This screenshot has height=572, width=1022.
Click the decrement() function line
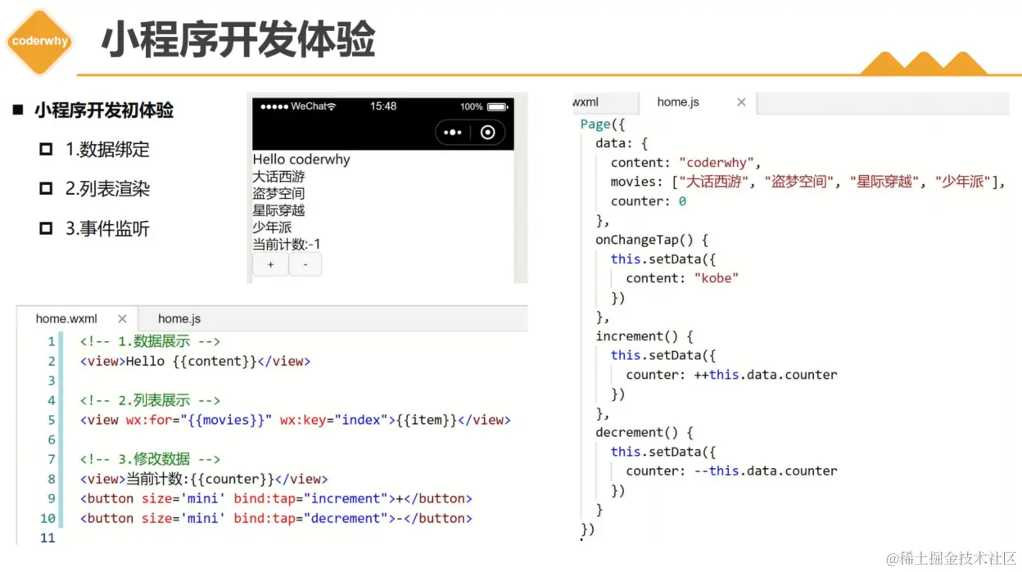[644, 432]
